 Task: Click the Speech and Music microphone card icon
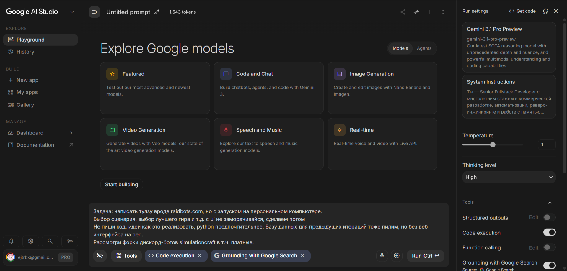tap(226, 130)
